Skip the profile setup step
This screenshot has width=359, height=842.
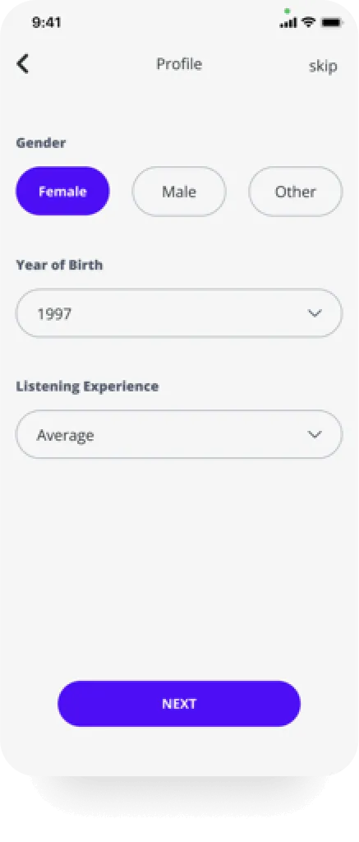click(x=323, y=66)
